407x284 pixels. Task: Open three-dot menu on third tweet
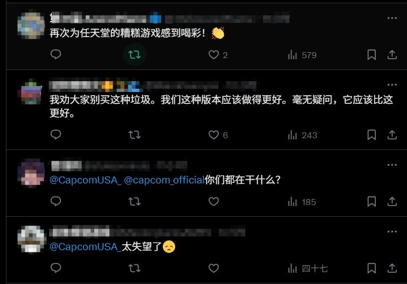[x=392, y=165]
